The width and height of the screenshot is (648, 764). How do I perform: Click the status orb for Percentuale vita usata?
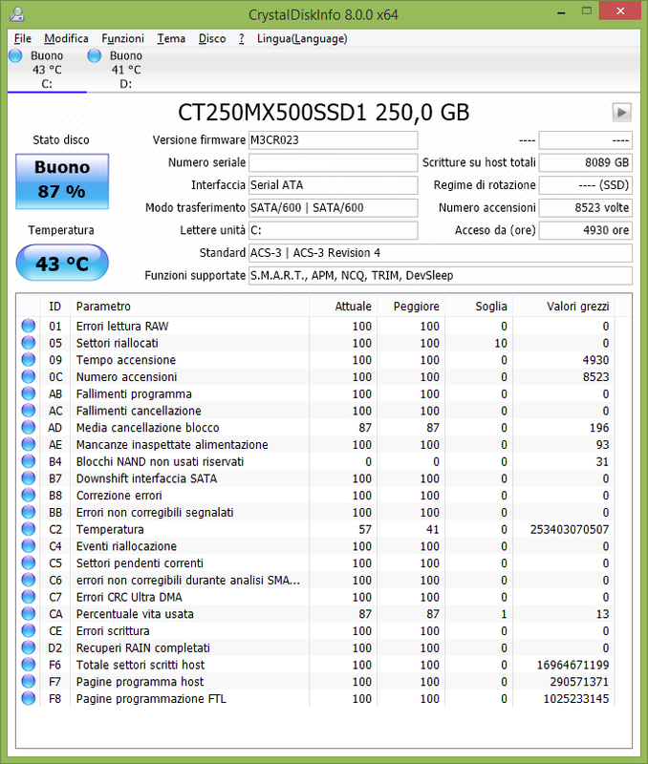[29, 613]
